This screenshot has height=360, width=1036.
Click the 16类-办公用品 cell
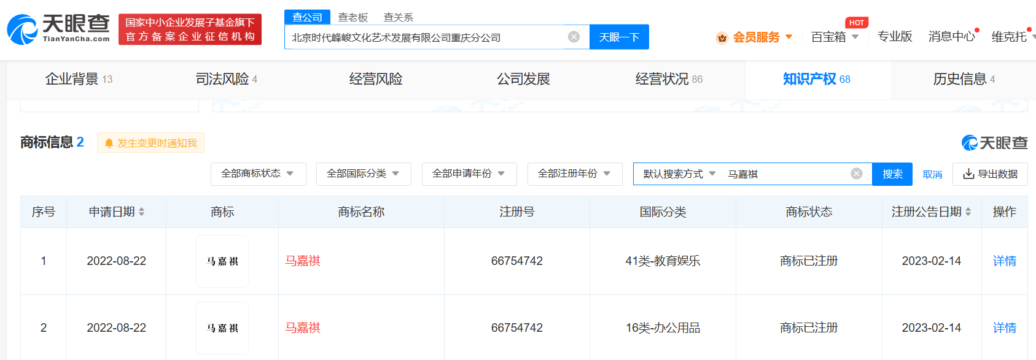pyautogui.click(x=663, y=328)
